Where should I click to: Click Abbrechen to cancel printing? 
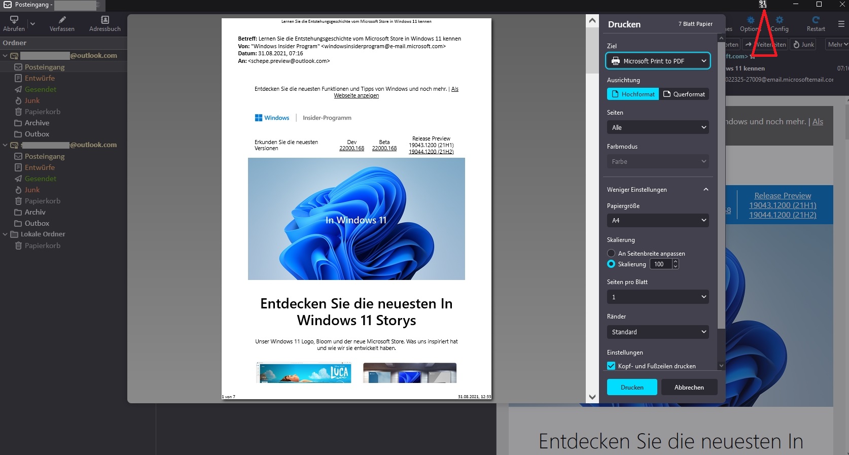[x=689, y=387]
